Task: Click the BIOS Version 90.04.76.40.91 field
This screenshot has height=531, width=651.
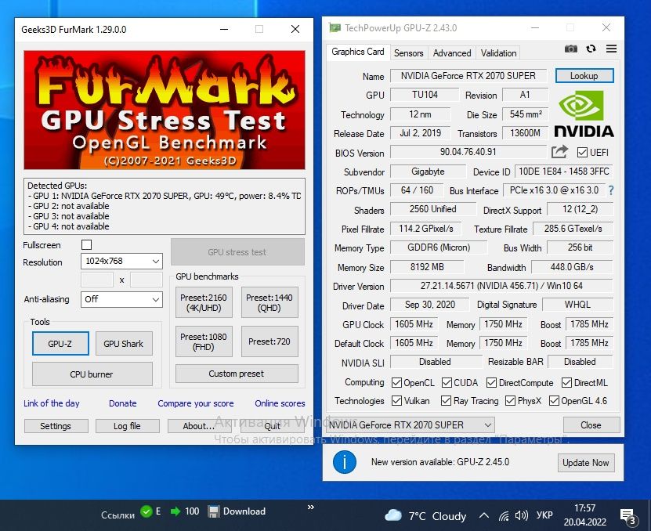Action: pos(468,152)
